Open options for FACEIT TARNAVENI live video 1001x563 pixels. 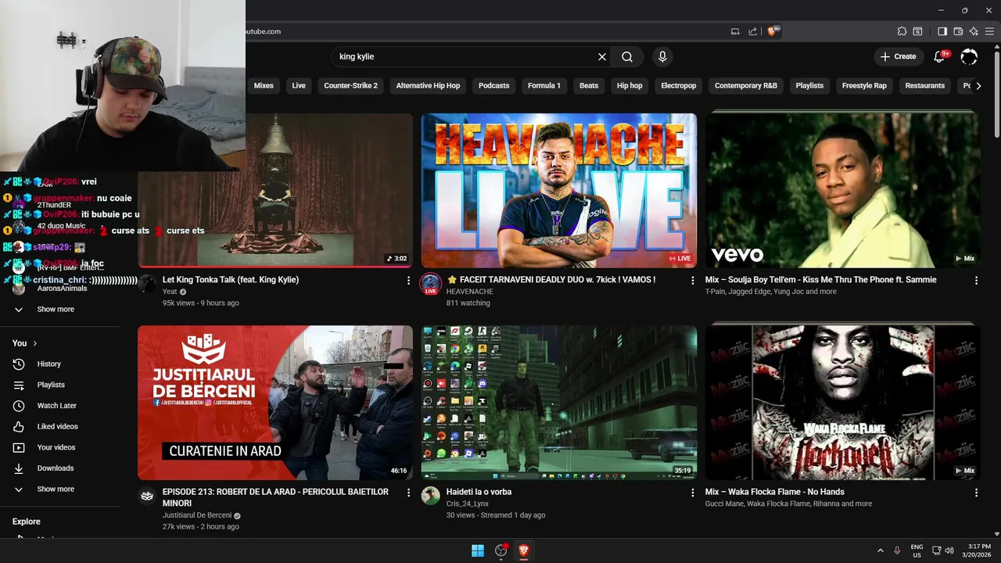coord(692,280)
